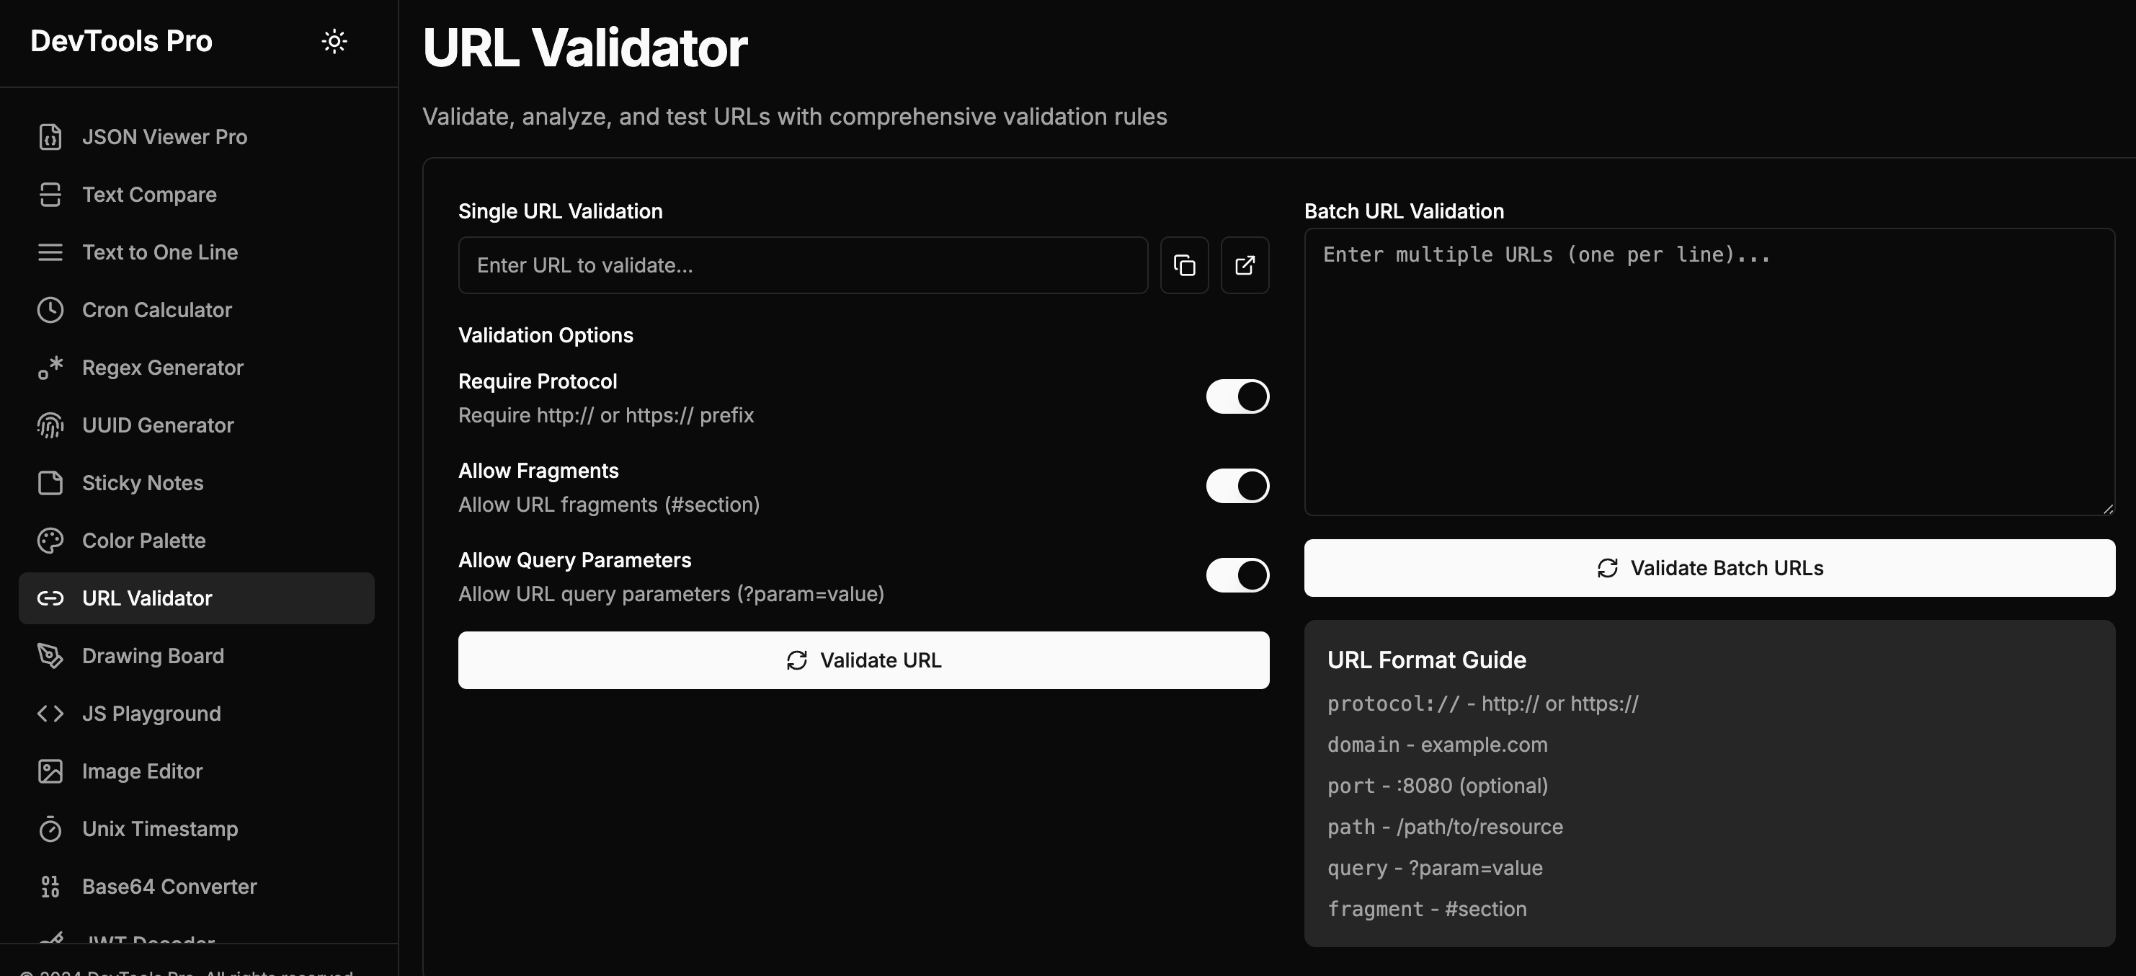This screenshot has width=2136, height=976.
Task: Click the copy URL icon button
Action: click(x=1184, y=265)
